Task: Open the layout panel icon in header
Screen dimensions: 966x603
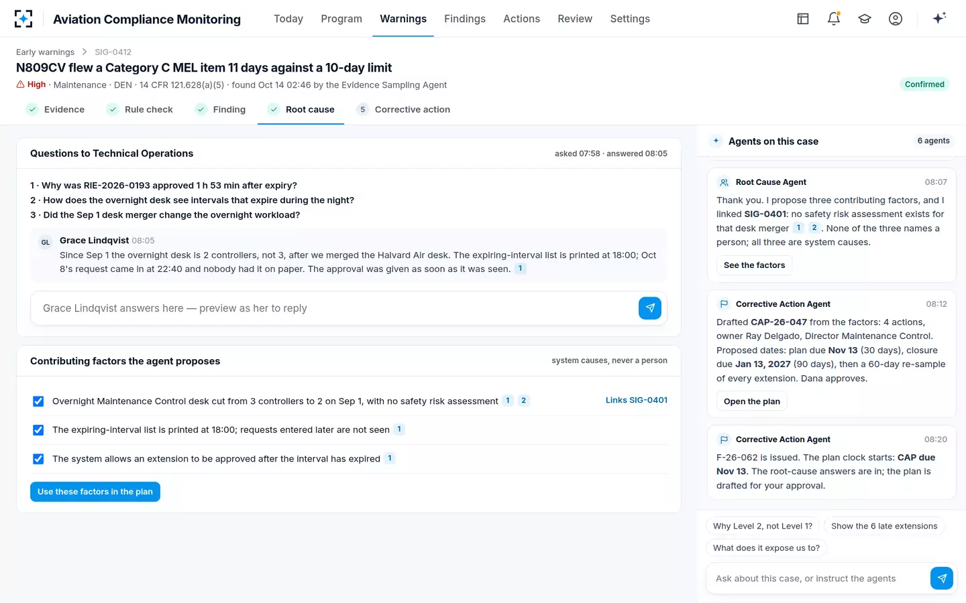Action: pos(803,19)
